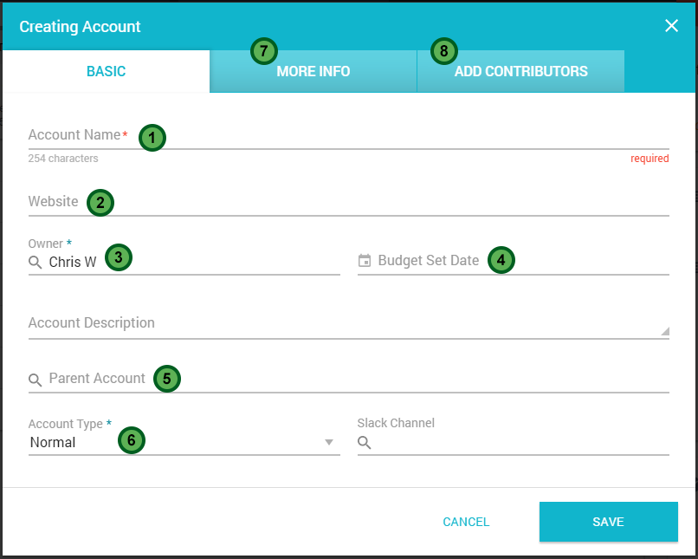Open the Budget Set Date calendar icon
Image resolution: width=698 pixels, height=559 pixels.
364,261
